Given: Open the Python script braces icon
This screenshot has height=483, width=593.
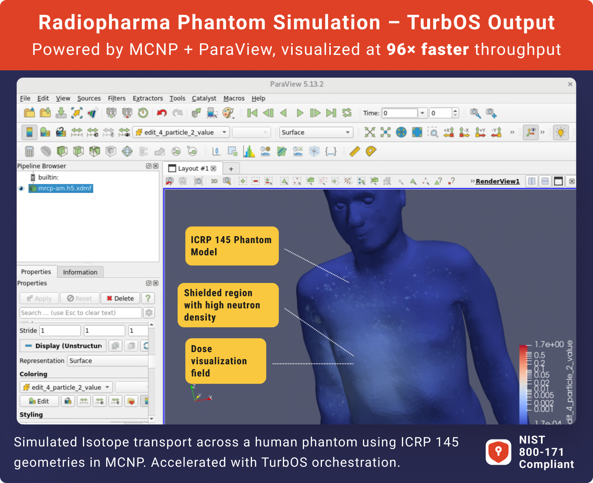Looking at the screenshot, I should (330, 151).
